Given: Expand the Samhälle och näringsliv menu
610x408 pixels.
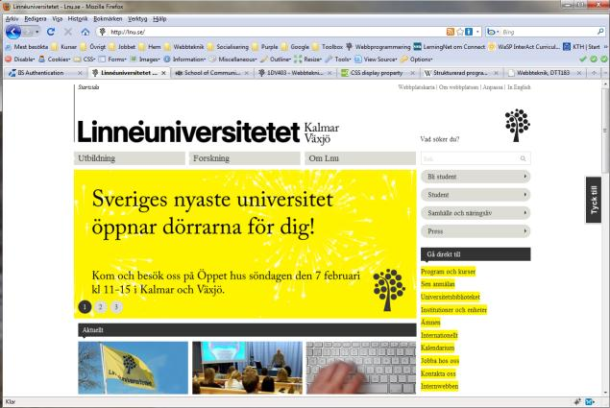Looking at the screenshot, I should (476, 213).
